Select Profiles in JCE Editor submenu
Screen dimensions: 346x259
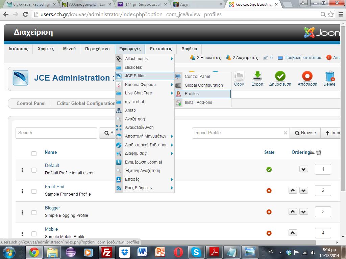(203, 94)
